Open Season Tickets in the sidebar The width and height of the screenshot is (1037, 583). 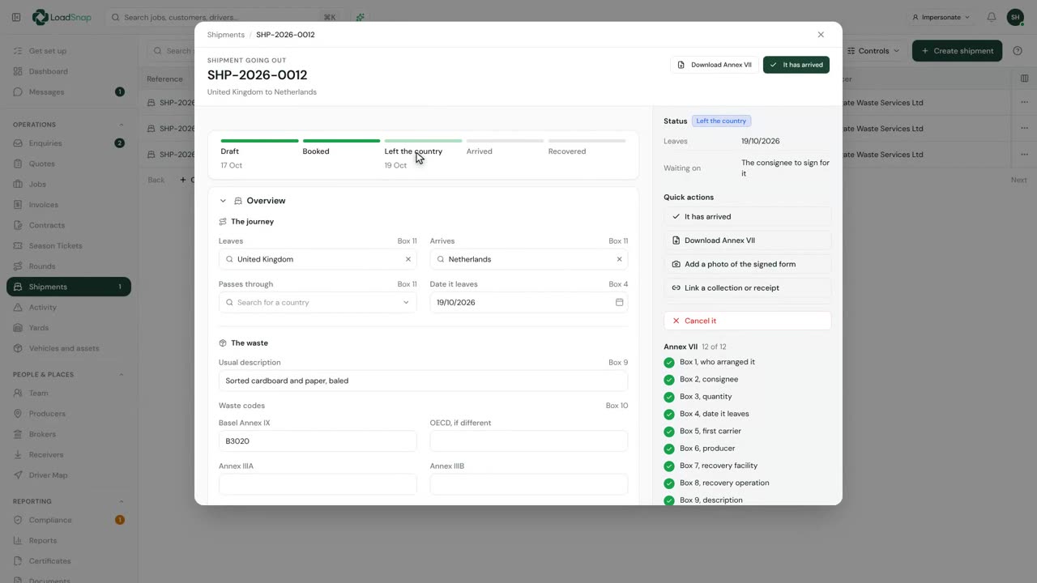[69, 245]
